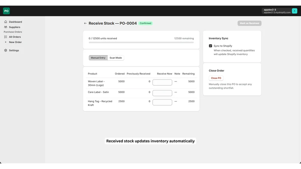This screenshot has width=301, height=169.
Task: Click the 0 / 12500 units received text
Action: click(x=103, y=38)
